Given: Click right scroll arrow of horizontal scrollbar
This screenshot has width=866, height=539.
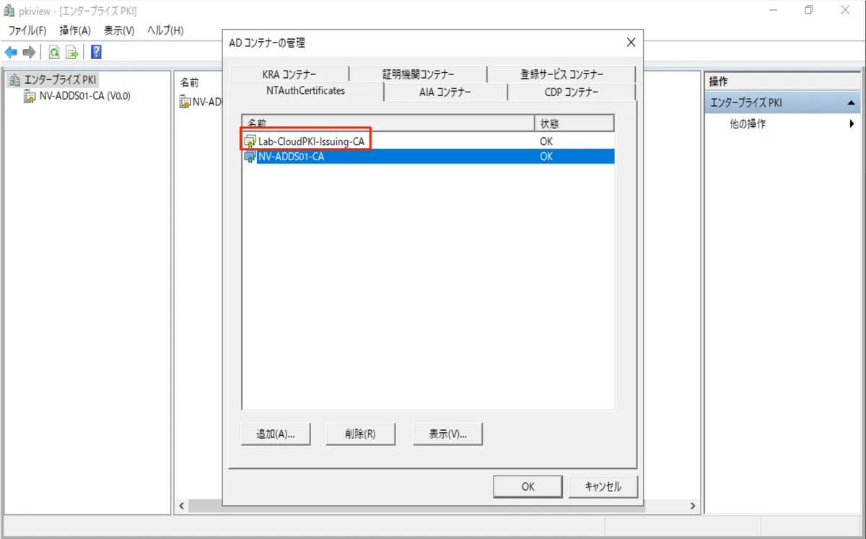Looking at the screenshot, I should pos(692,507).
